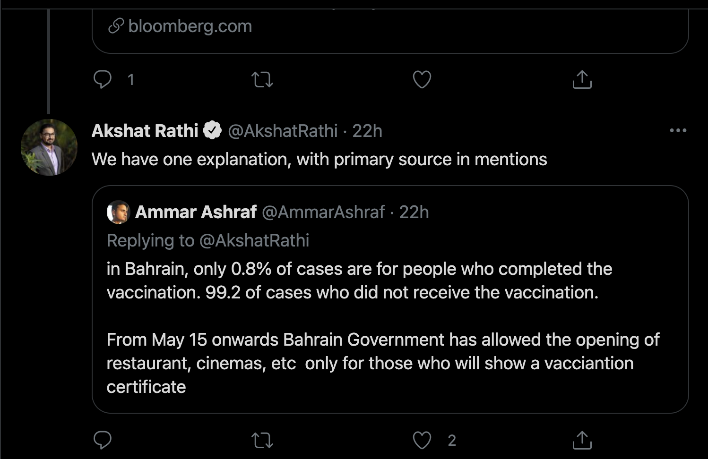Image resolution: width=708 pixels, height=459 pixels.
Task: Open the bloomberg.com link card
Action: [390, 28]
